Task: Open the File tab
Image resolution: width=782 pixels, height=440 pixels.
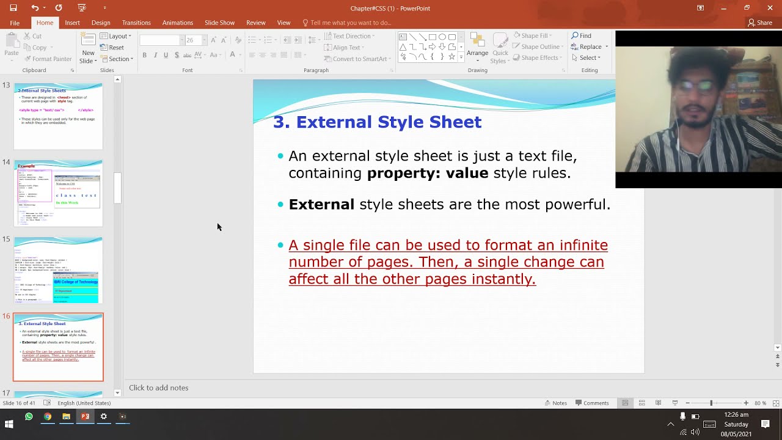Action: (x=15, y=23)
